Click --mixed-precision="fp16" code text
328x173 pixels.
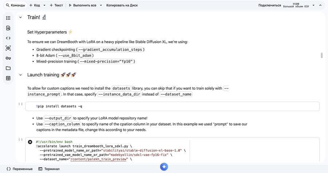(x=106, y=62)
